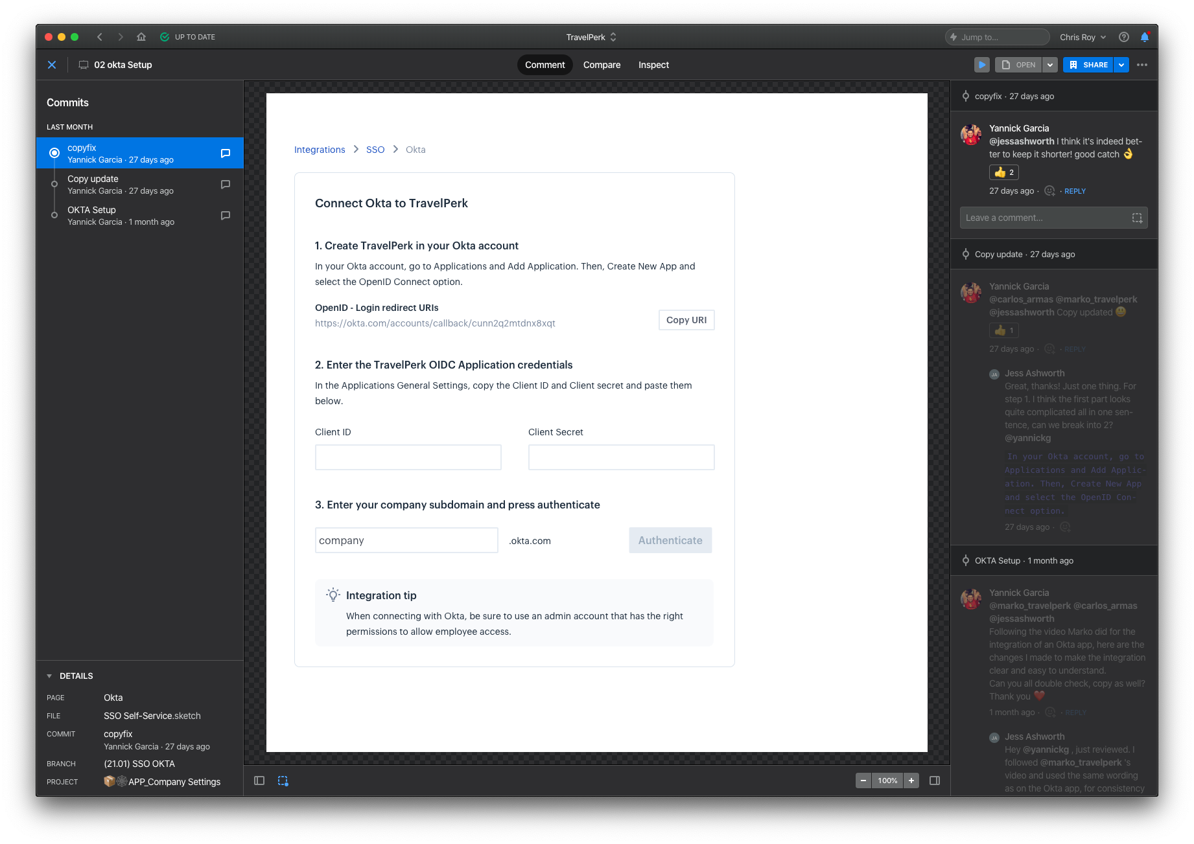Open the notifications bell
The image size is (1194, 844).
pos(1145,37)
